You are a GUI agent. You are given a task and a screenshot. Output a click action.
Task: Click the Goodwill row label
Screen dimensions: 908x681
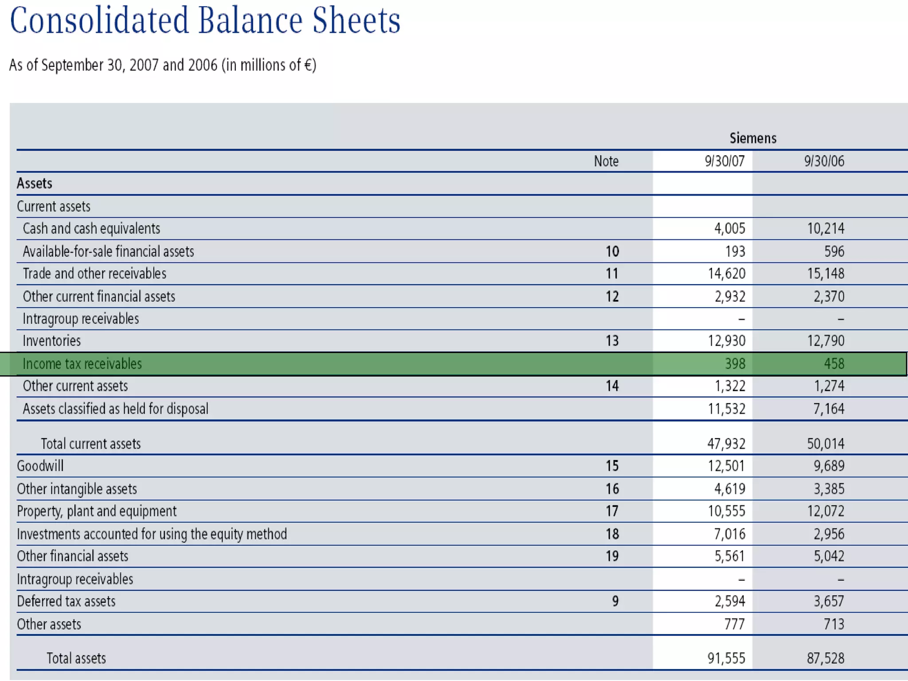point(40,466)
